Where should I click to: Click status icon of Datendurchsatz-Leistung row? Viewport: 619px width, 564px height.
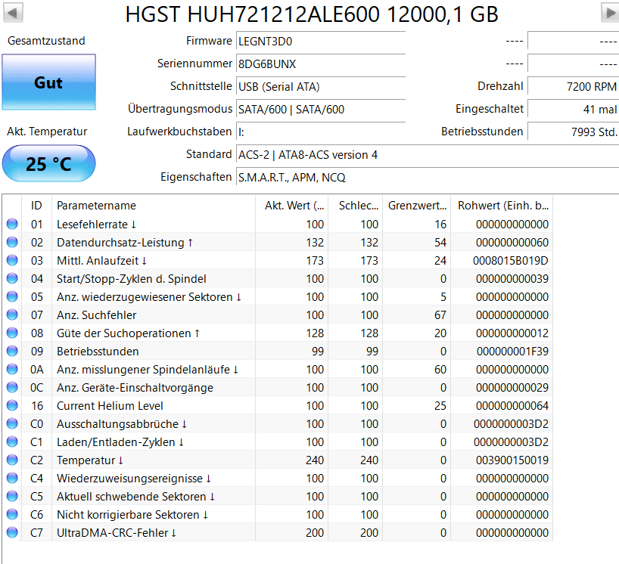coord(12,242)
